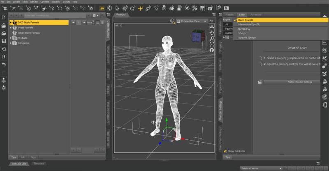
Task: Open the Create menu
Action: pyautogui.click(x=16, y=2)
